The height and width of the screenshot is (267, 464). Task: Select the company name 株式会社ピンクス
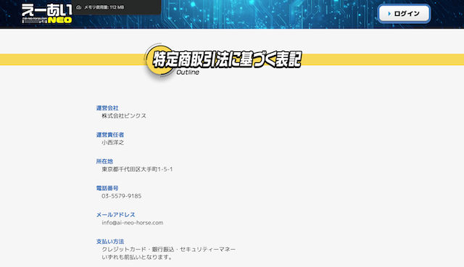click(124, 116)
